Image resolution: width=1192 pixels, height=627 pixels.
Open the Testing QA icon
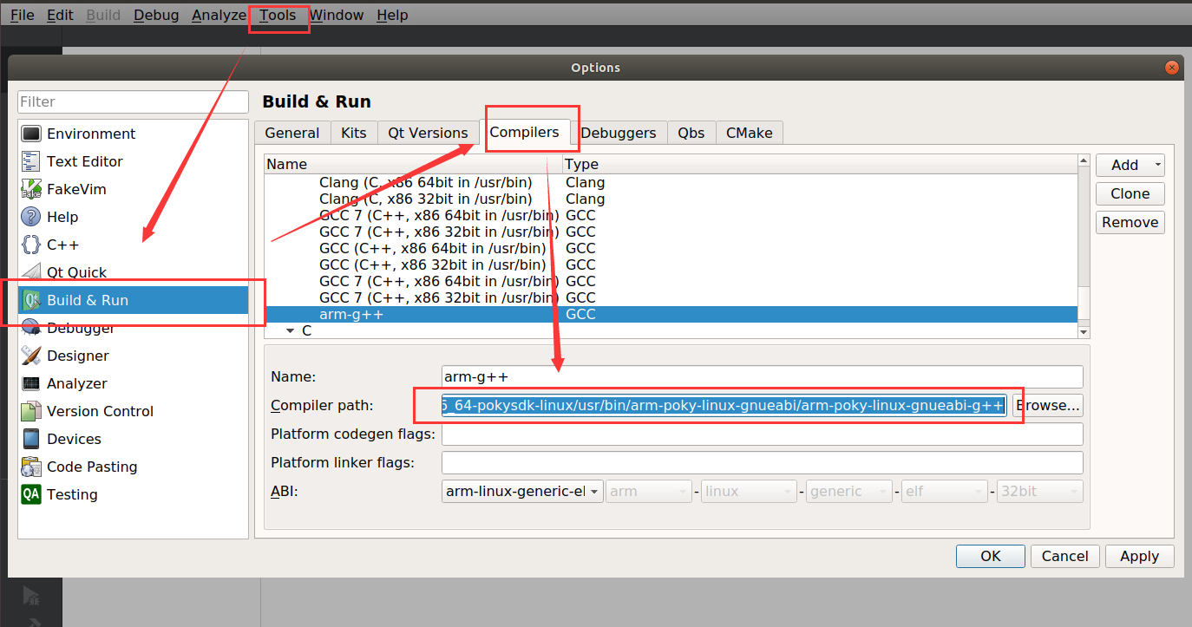(x=31, y=494)
